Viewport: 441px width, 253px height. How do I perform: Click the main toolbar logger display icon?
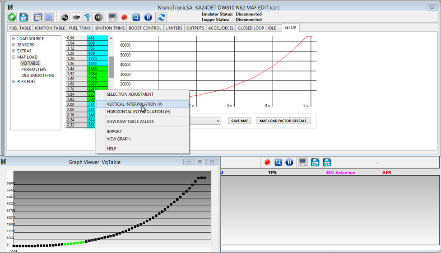(112, 18)
